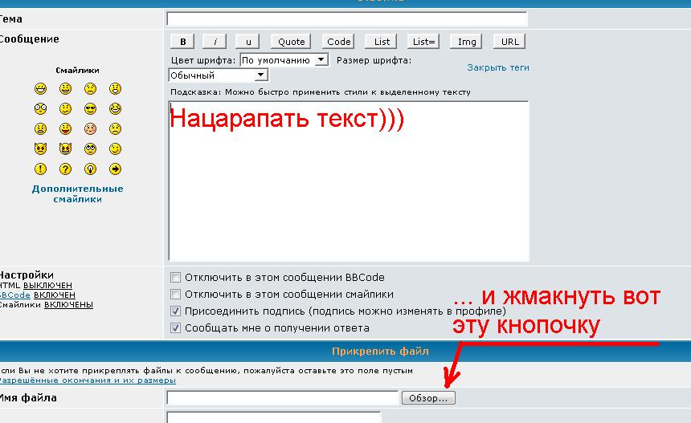691x423 pixels.
Task: Click the 'Закрыть теги' link
Action: point(498,67)
